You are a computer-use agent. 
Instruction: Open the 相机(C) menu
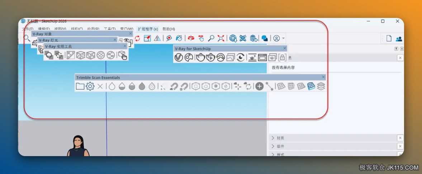coord(77,29)
